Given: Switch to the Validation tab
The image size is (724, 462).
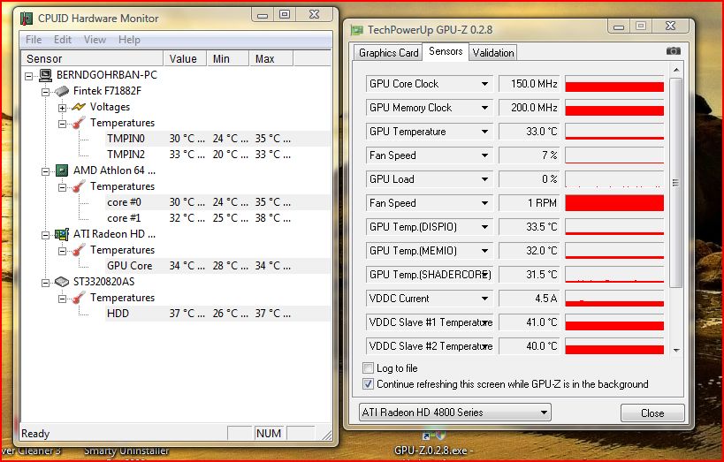Looking at the screenshot, I should click(492, 53).
